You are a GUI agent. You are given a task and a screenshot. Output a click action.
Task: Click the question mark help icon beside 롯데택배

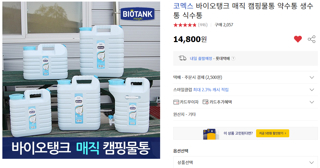(233, 58)
